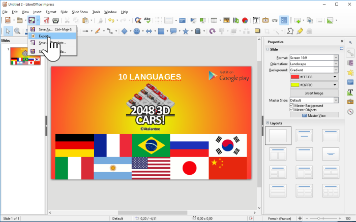This screenshot has width=356, height=222.
Task: Insert a chart icon
Action: point(245,20)
